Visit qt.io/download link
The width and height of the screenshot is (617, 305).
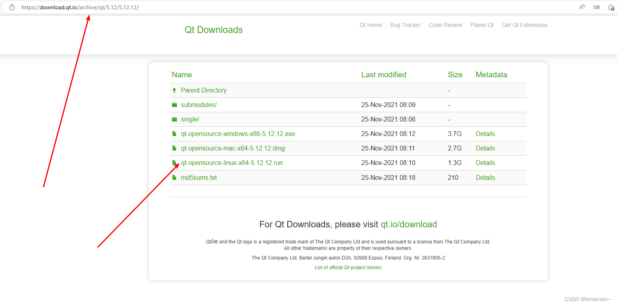409,225
